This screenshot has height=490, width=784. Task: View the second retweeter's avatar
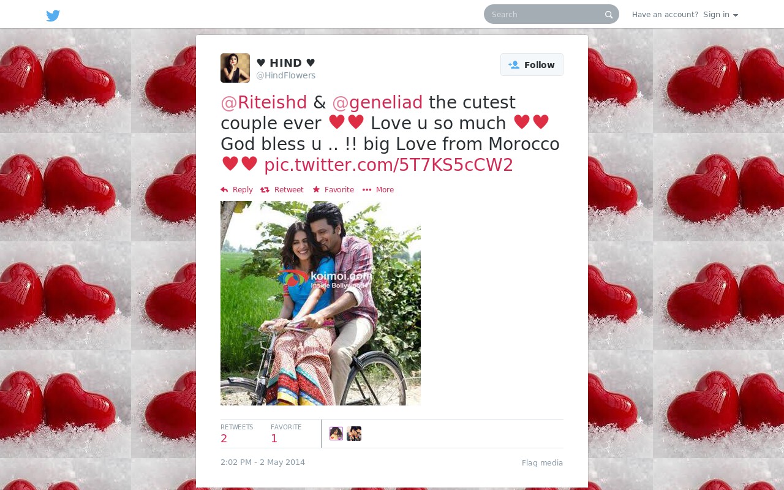point(354,434)
